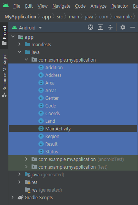Click the Collapse All toolbar icon
This screenshot has height=205, width=138.
coord(110,27)
